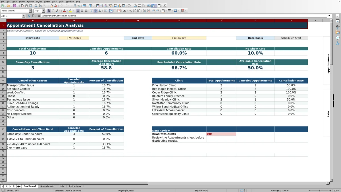
Task: Open background color dropdown arrow
Action: point(73,11)
